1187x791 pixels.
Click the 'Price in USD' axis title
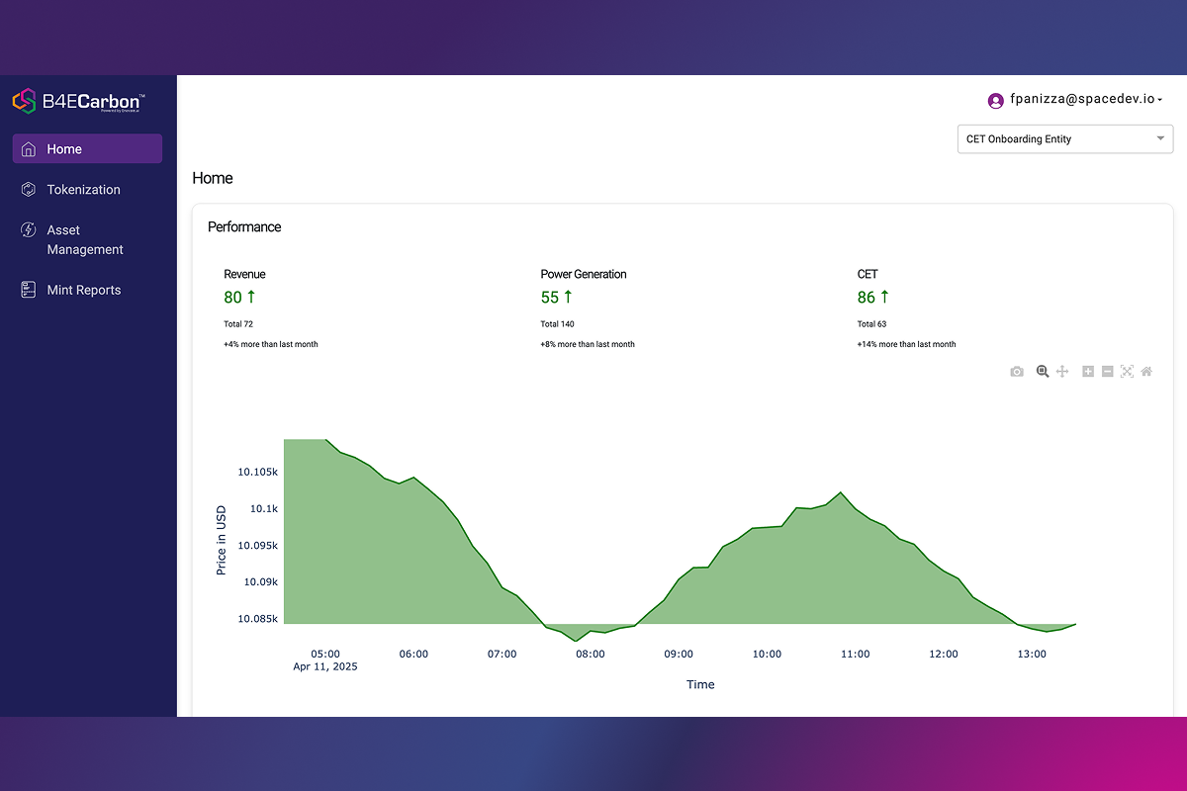[222, 540]
